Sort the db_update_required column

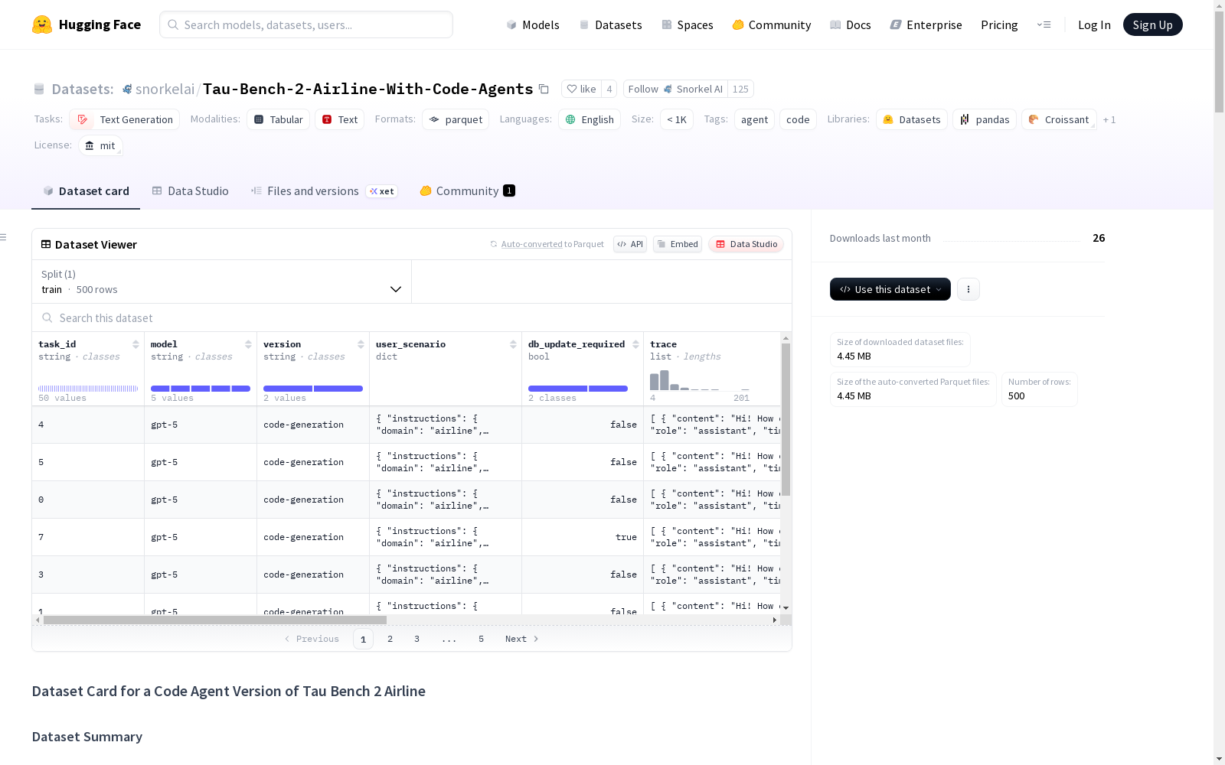coord(635,344)
